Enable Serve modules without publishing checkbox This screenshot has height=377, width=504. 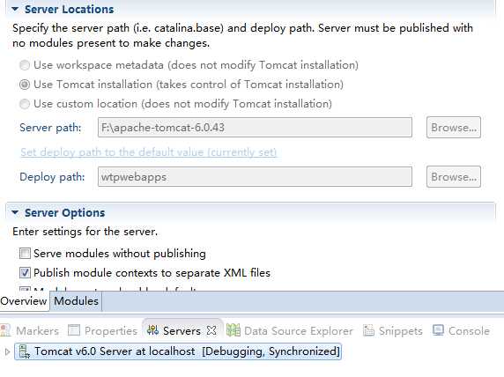point(25,254)
